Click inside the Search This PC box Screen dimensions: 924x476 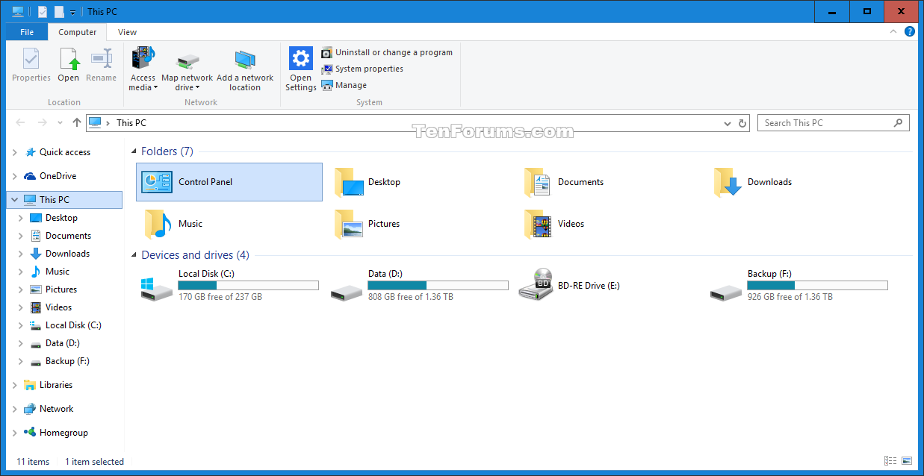[x=822, y=122]
